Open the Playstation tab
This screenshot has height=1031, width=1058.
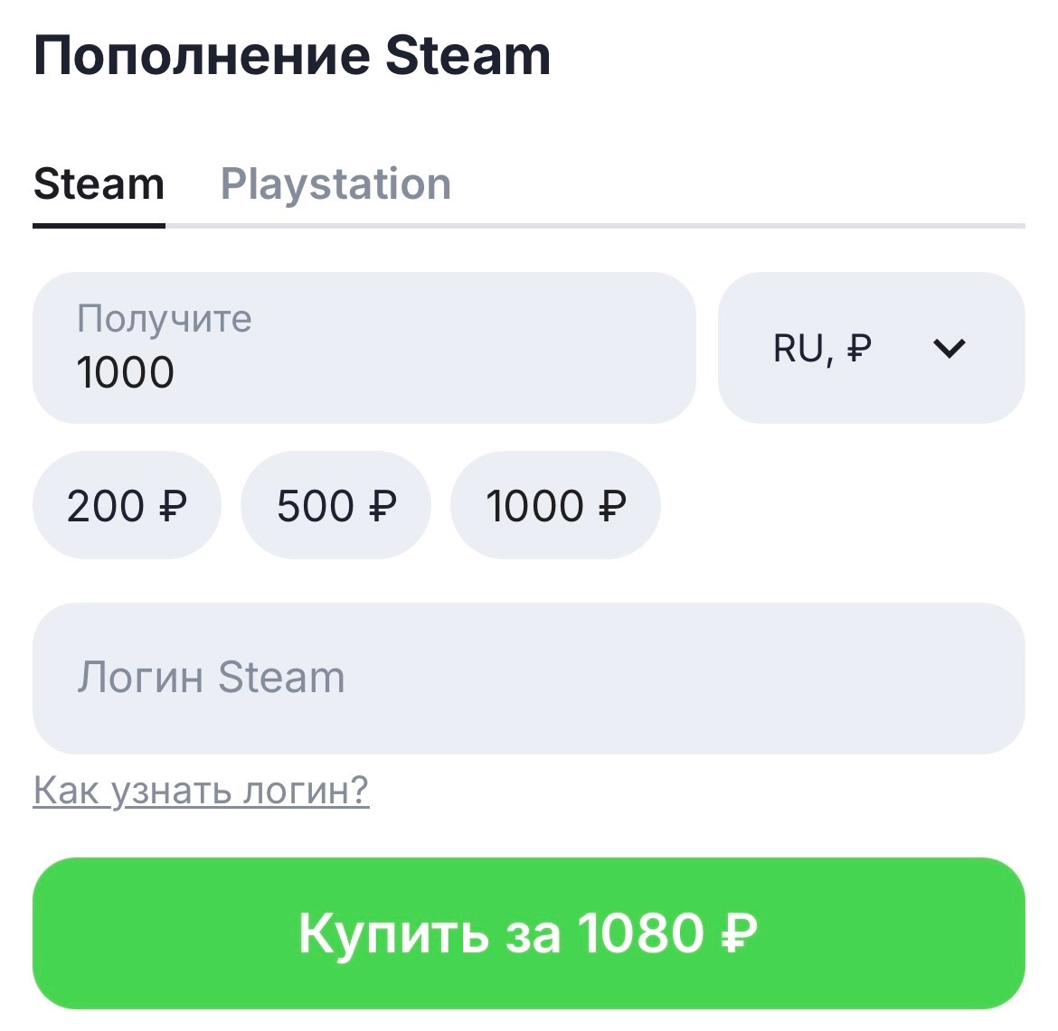coord(335,184)
